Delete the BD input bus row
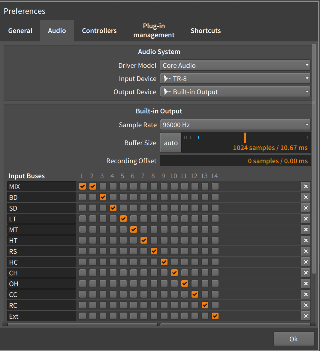This screenshot has width=320, height=351. (x=306, y=197)
